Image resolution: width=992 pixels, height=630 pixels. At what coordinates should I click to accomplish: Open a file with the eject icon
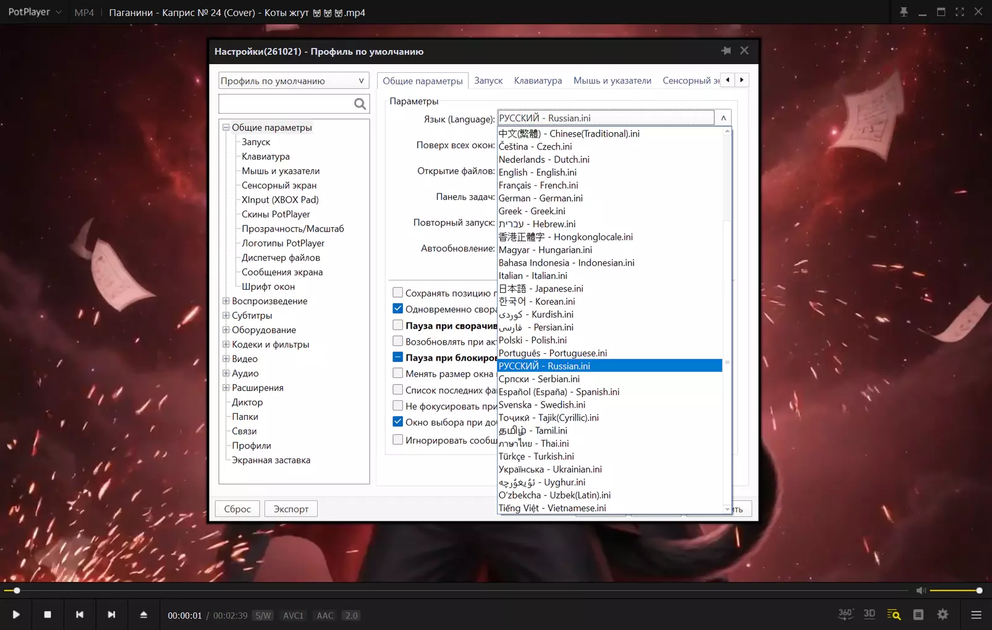pos(143,615)
